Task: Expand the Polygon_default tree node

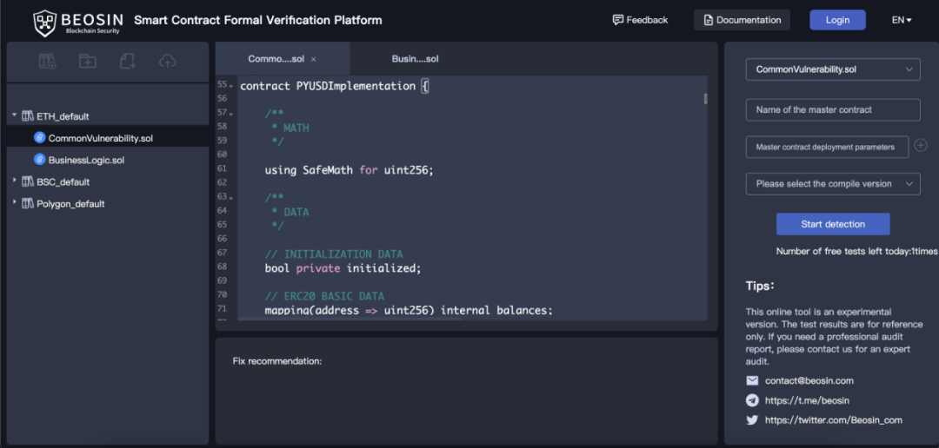Action: [x=15, y=203]
